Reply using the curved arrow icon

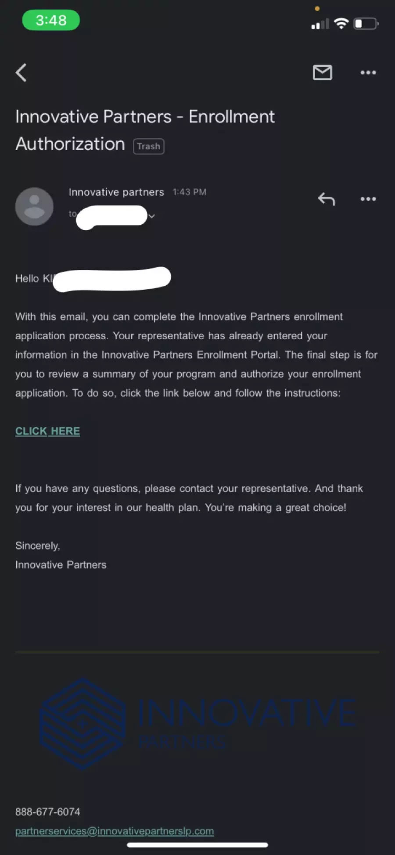[327, 199]
